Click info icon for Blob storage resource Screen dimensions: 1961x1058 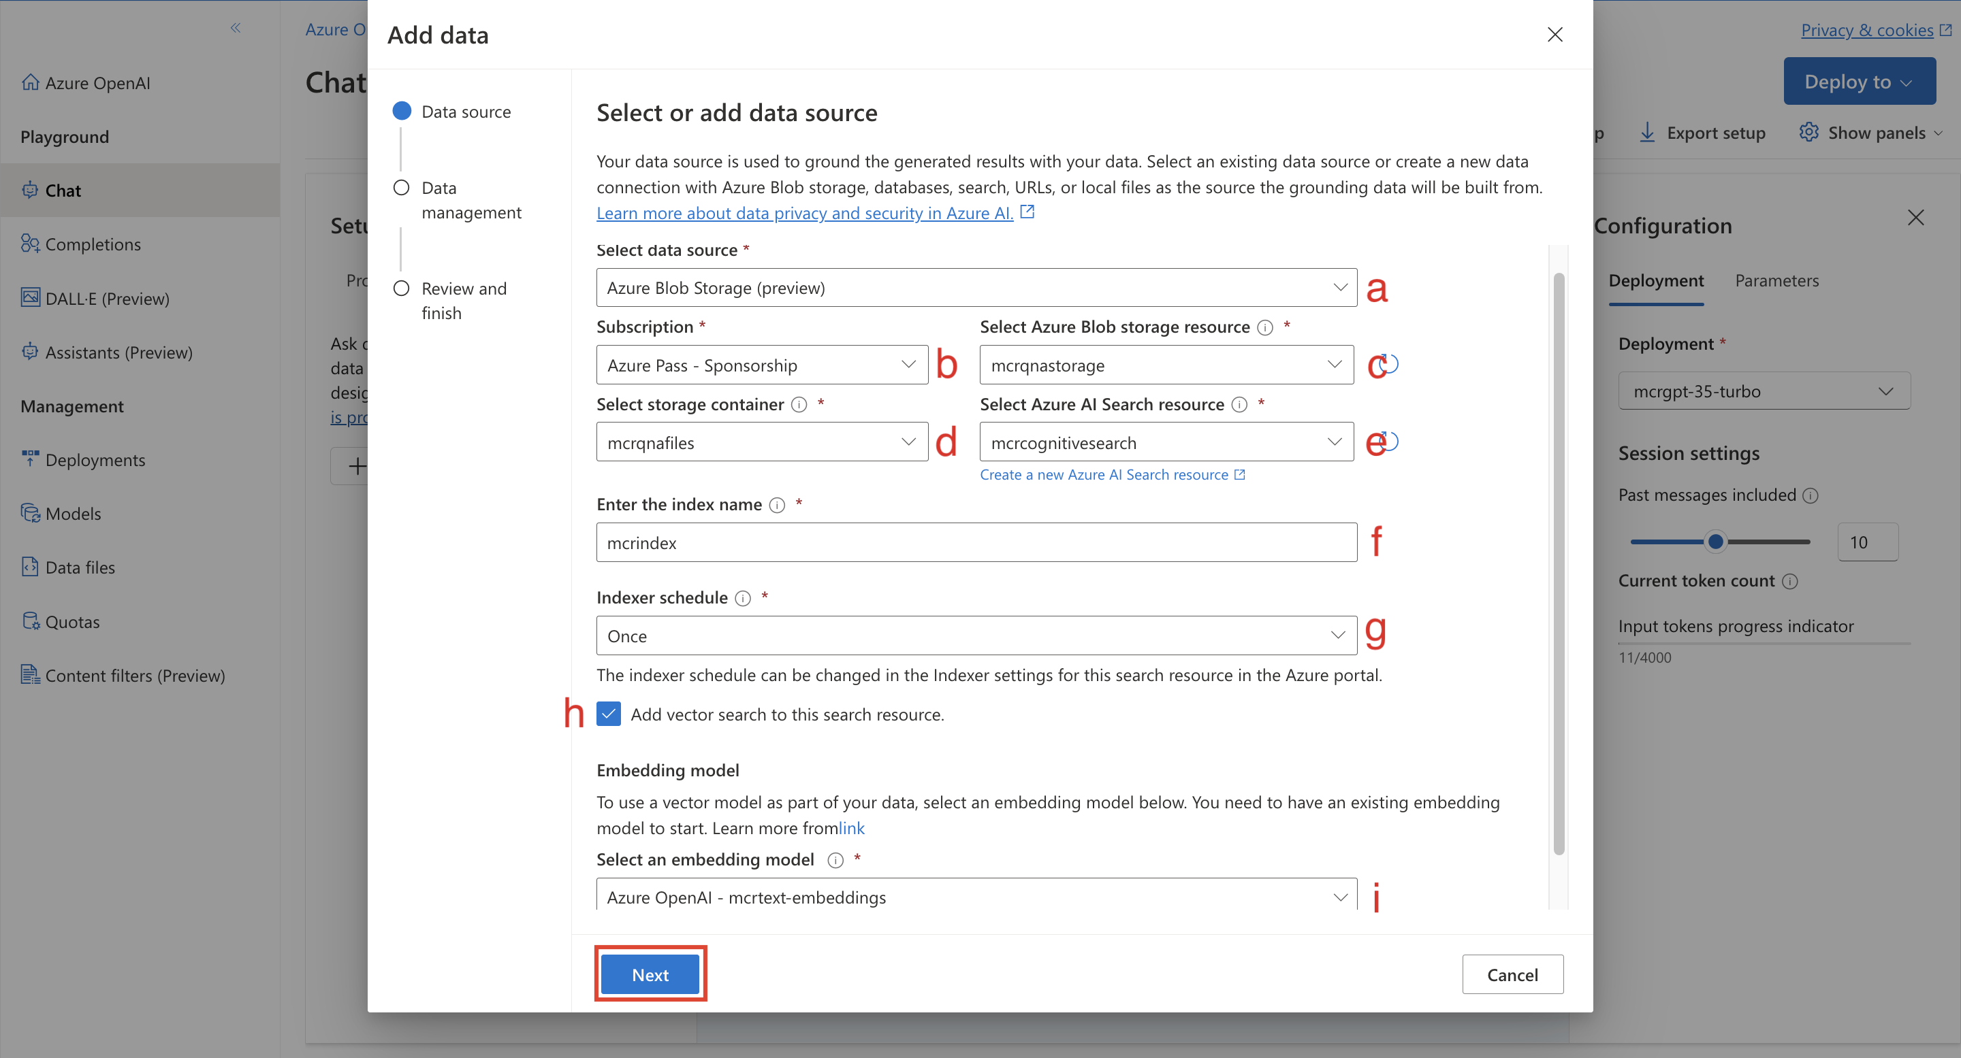1264,328
